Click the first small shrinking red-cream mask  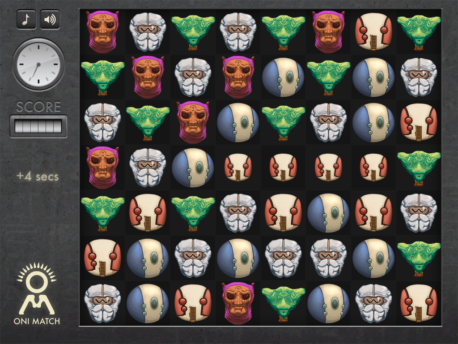click(238, 168)
